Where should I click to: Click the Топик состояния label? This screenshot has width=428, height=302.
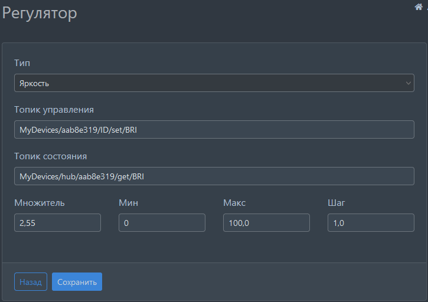50,156
